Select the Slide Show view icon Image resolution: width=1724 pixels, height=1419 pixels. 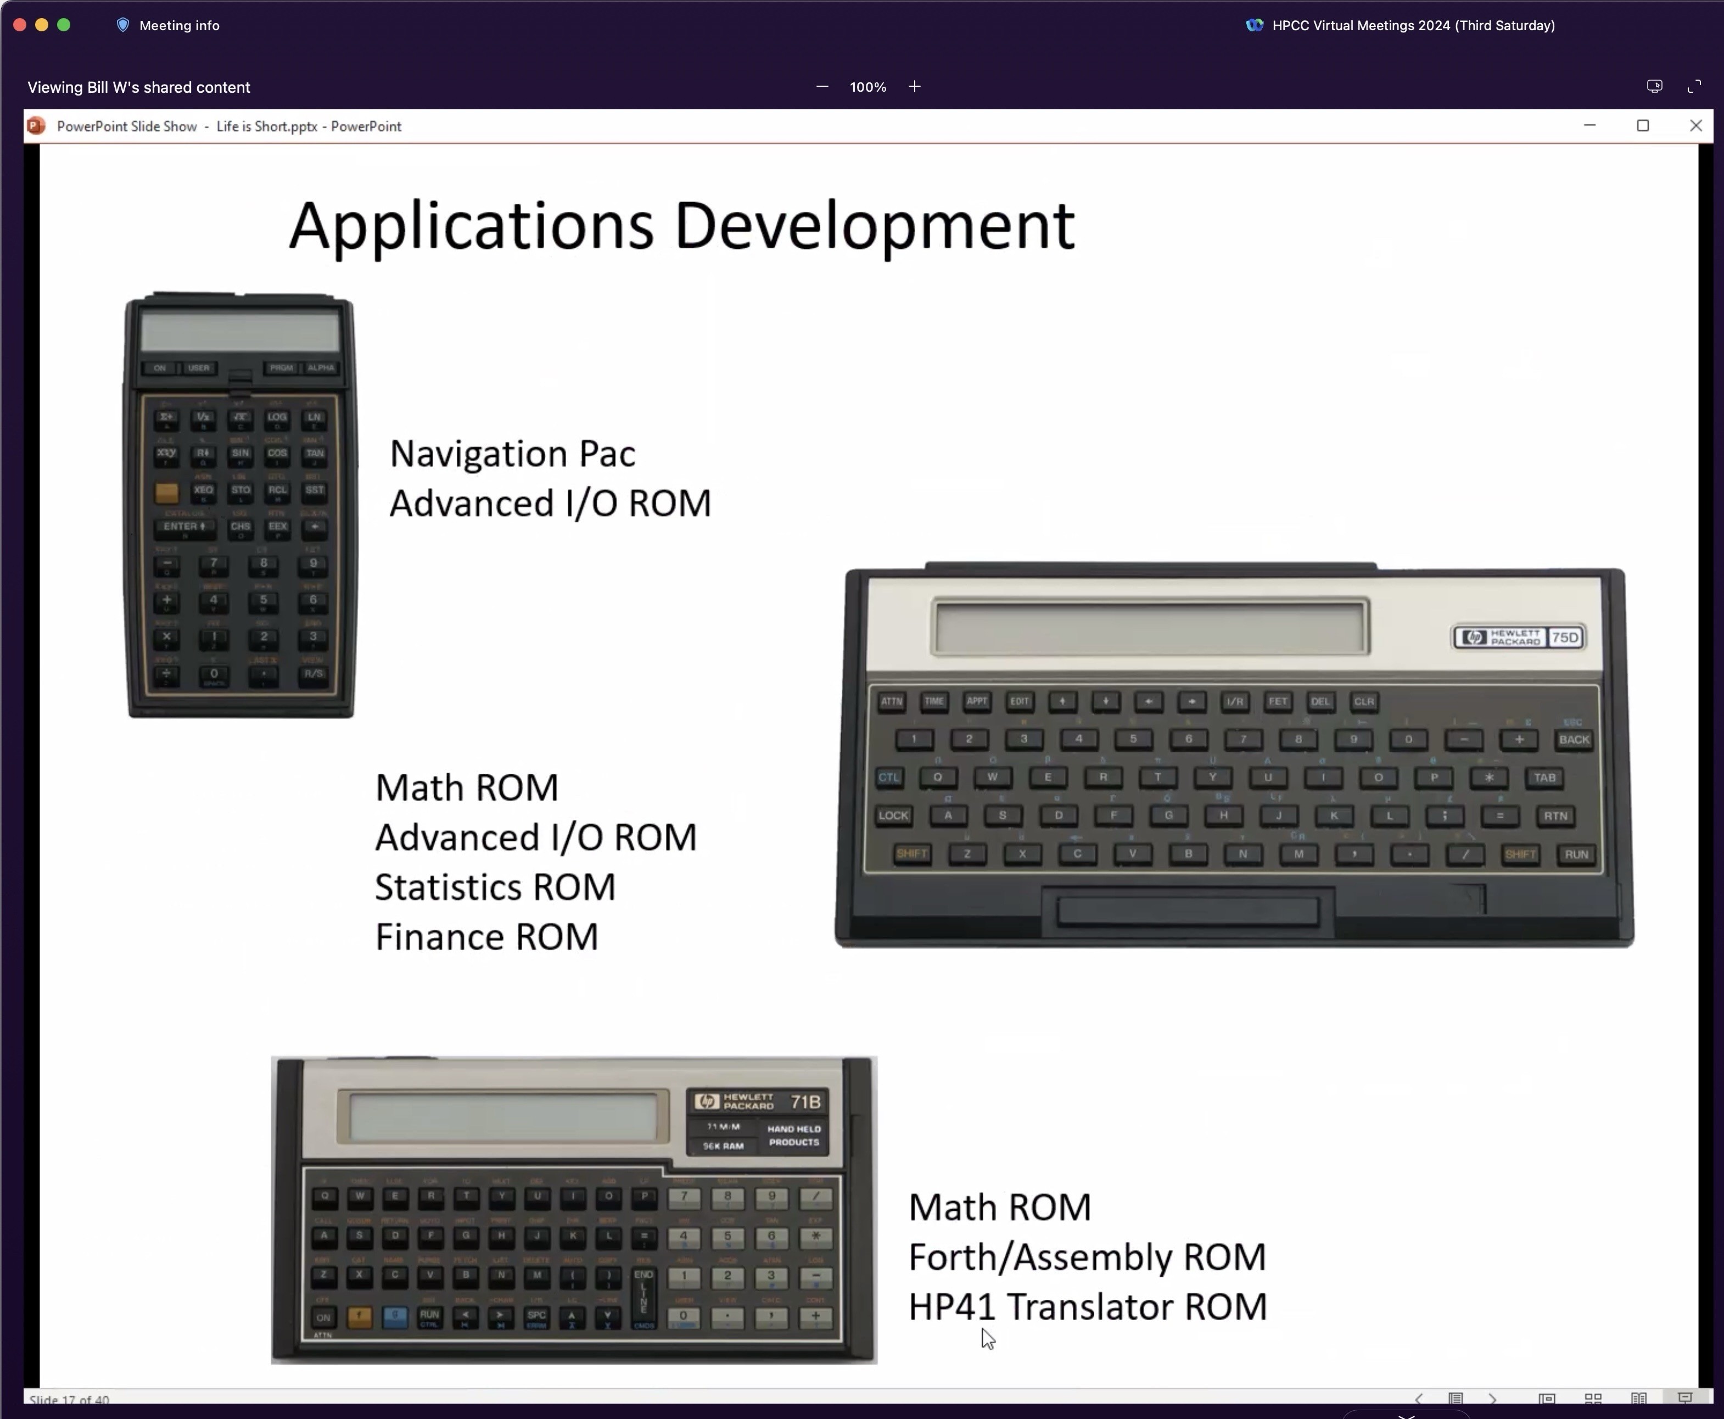pos(1685,1399)
